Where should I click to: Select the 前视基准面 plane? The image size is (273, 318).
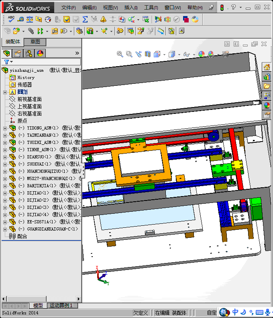29,99
